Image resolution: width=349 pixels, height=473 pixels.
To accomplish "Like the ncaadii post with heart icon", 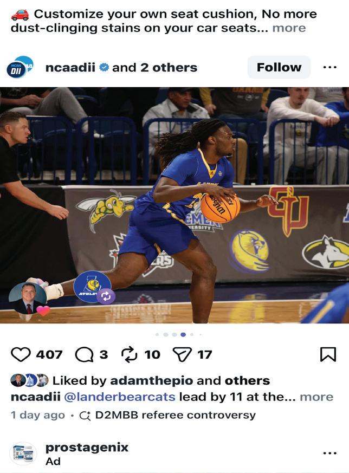I will (21, 354).
